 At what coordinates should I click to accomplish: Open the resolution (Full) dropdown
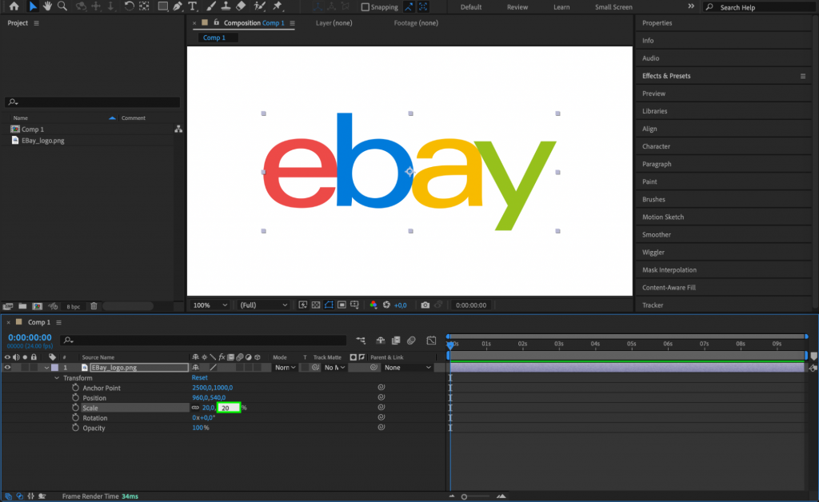click(x=264, y=305)
